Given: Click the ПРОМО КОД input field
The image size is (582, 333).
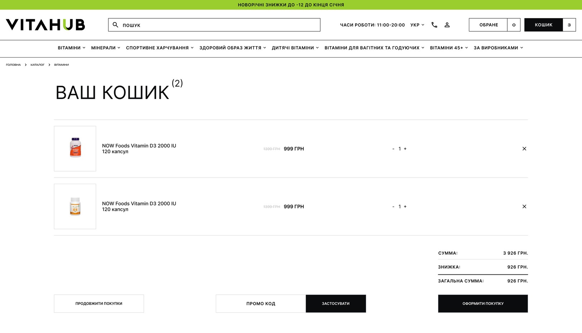Looking at the screenshot, I should coord(261,304).
